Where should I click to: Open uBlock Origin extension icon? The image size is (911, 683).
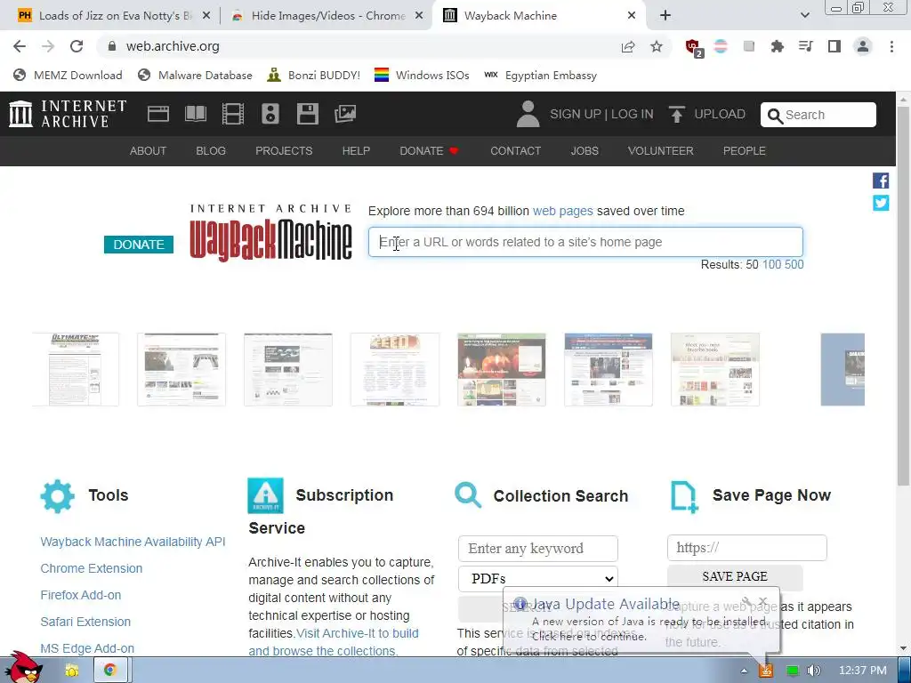click(x=694, y=47)
